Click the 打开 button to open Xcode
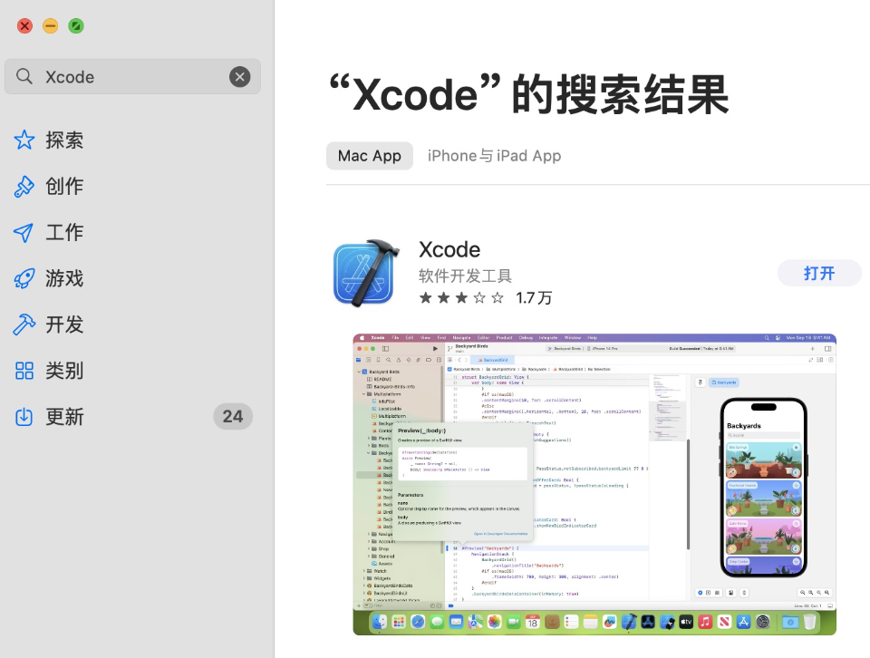Image resolution: width=870 pixels, height=658 pixels. 819,273
